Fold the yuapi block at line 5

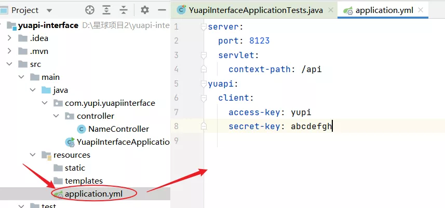[204, 84]
